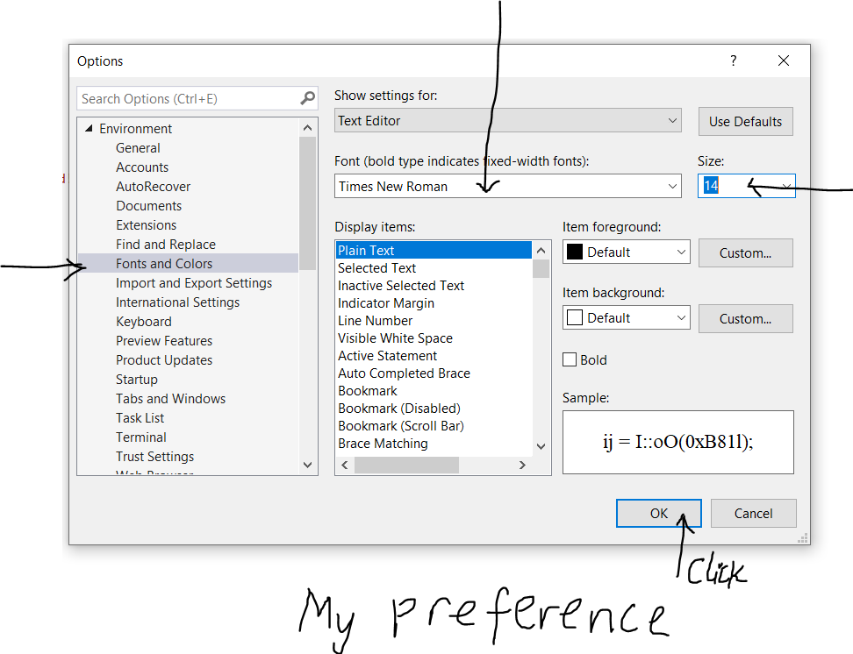Select Trust Settings in the tree
The image size is (853, 654).
[x=154, y=457]
